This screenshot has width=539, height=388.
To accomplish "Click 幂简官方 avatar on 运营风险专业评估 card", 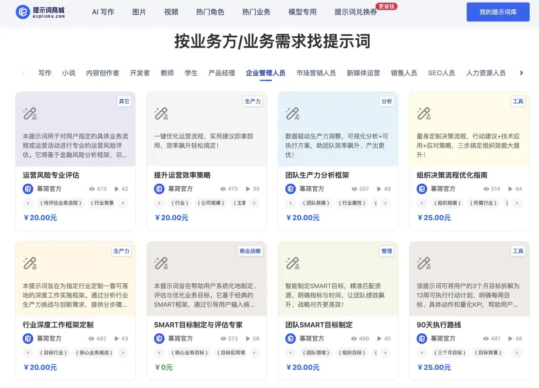I will [x=28, y=189].
